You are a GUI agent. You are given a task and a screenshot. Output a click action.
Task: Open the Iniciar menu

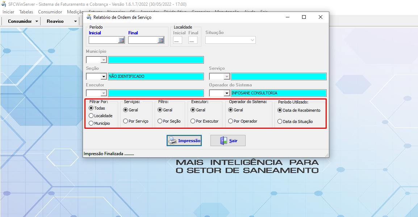8,12
